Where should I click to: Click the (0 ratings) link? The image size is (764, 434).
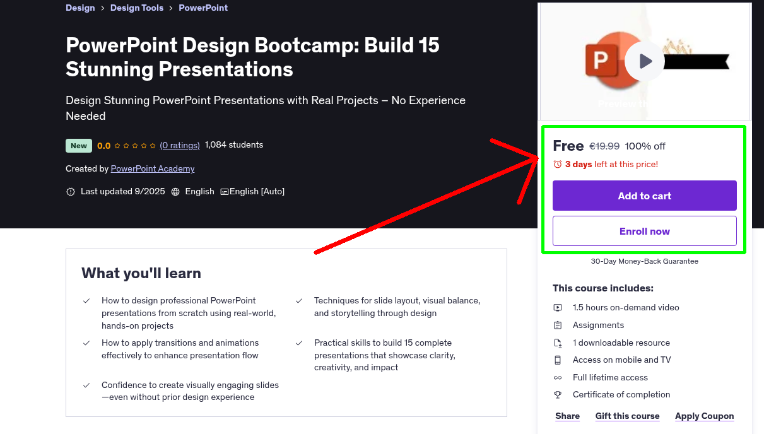pos(180,145)
